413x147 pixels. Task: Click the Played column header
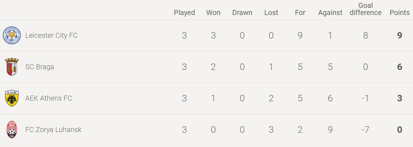point(184,12)
